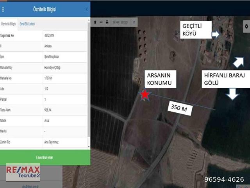250x188 pixels.
Task: Click the print icon in map toolbar
Action: [x=107, y=22]
